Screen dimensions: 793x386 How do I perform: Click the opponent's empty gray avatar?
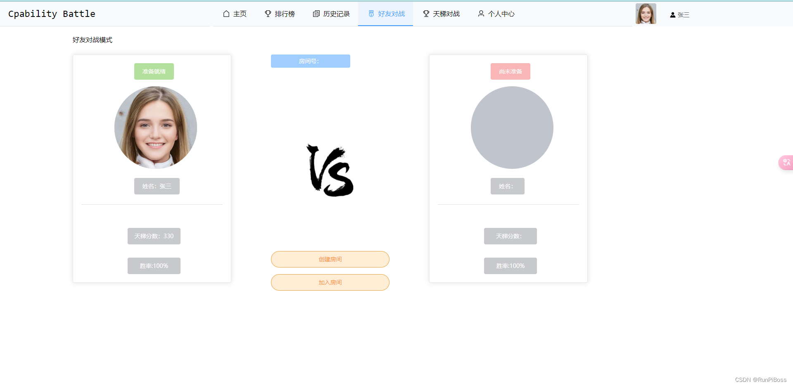tap(512, 128)
